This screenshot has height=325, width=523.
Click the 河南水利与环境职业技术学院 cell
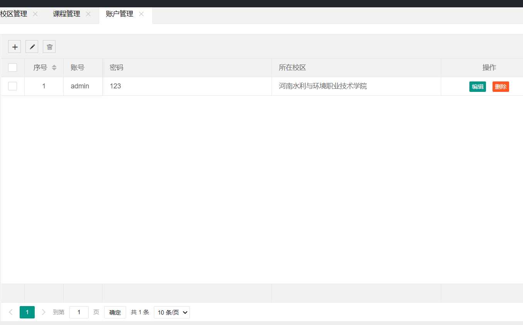356,86
